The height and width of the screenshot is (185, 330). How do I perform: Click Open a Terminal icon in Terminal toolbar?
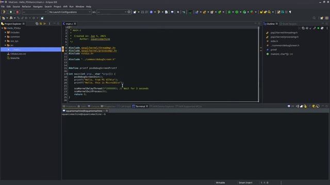pos(289,106)
